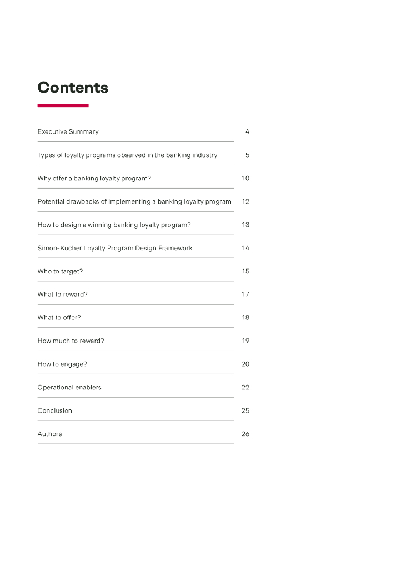
Task: Click the 'How to engage?' entry
Action: tap(62, 364)
